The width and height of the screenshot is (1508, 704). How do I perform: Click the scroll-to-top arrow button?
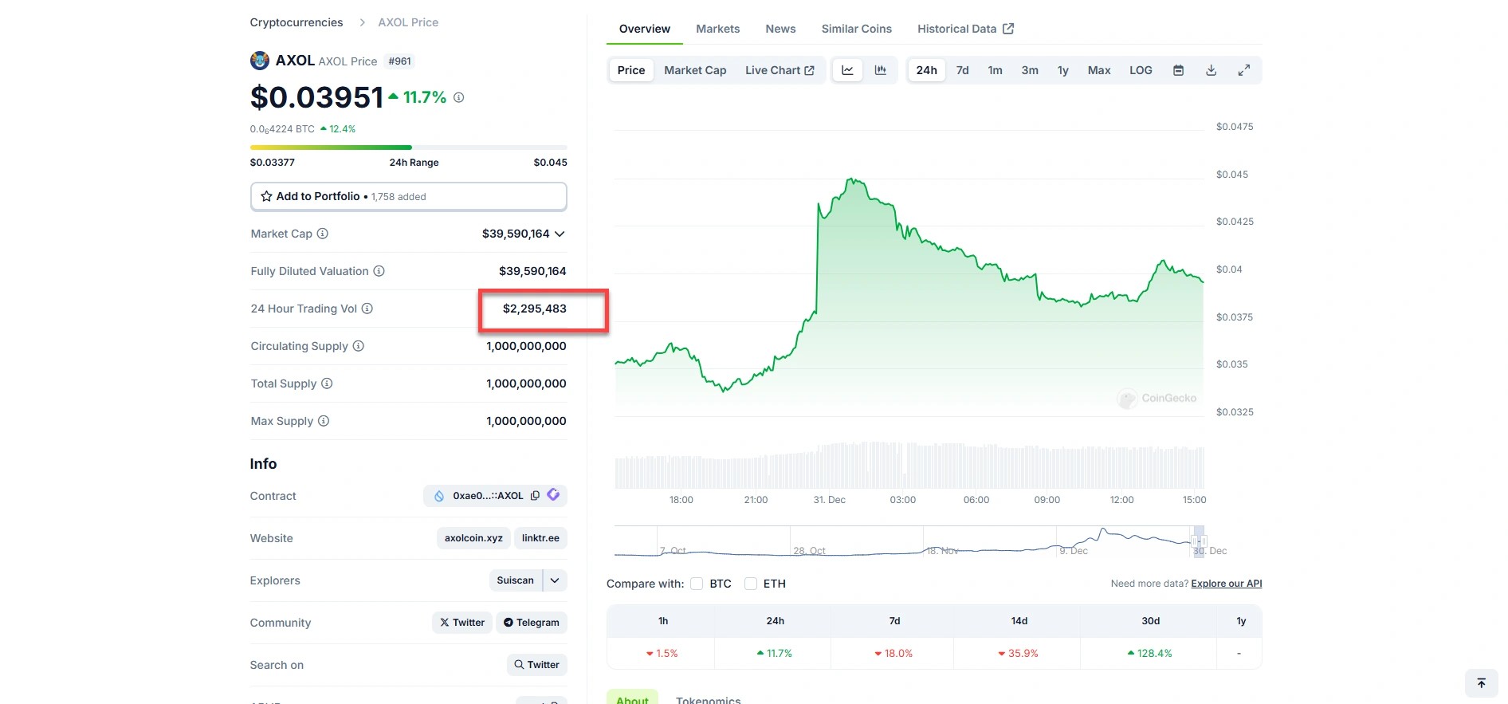pos(1481,683)
